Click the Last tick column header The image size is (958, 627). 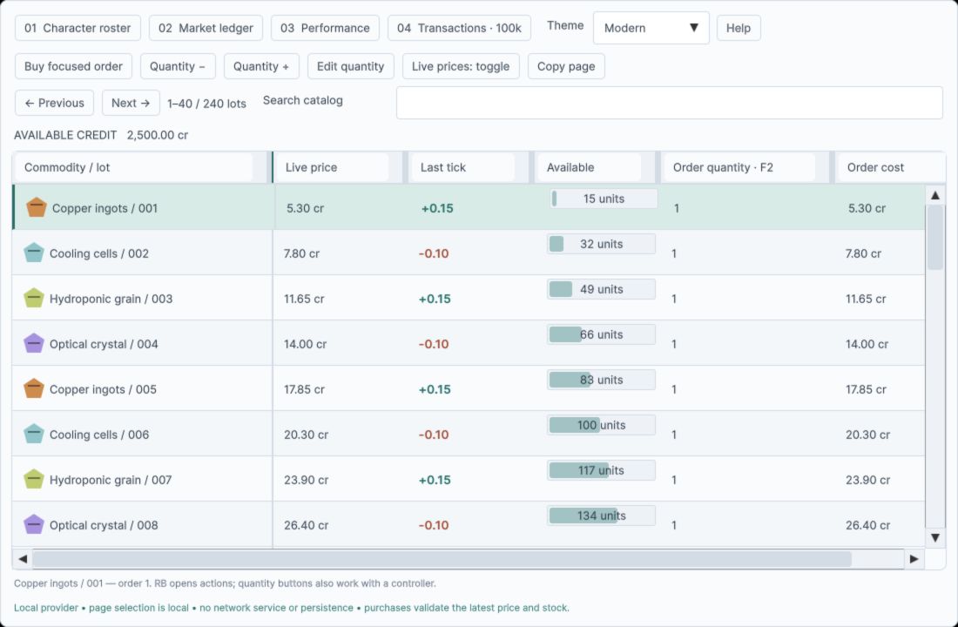point(463,167)
